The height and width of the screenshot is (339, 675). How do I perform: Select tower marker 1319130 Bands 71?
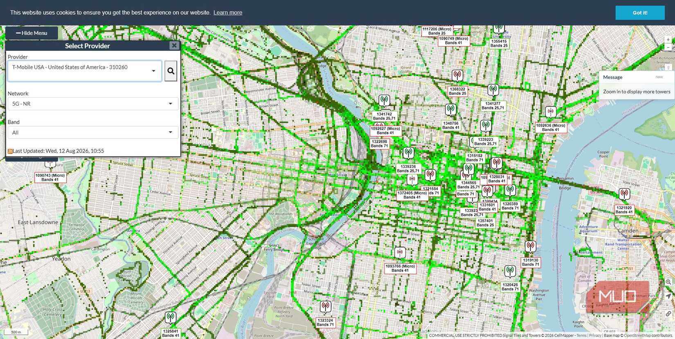point(530,246)
